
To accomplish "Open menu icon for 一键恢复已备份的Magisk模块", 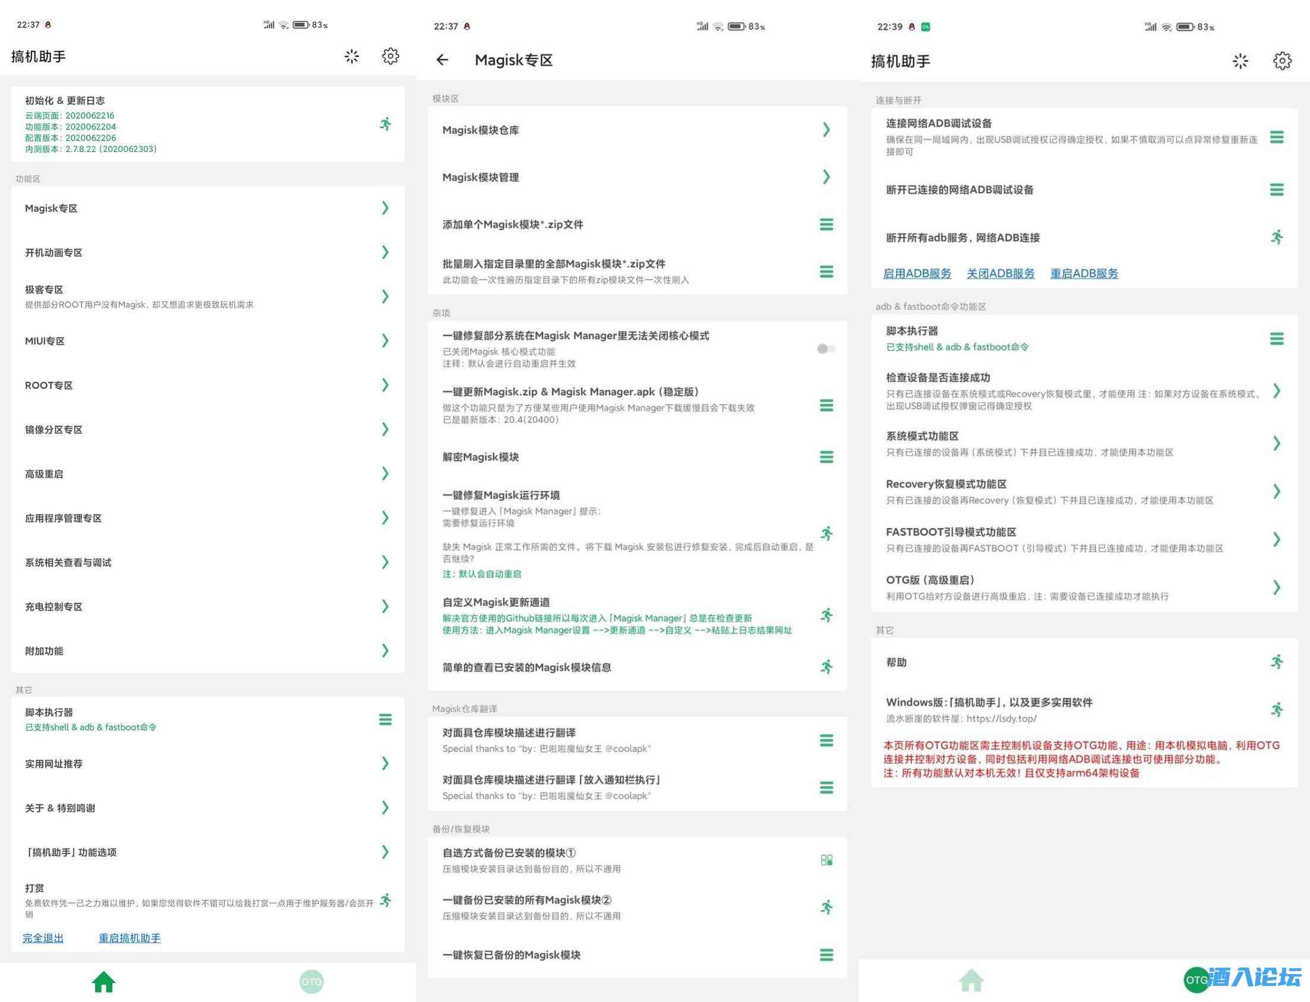I will pos(826,954).
